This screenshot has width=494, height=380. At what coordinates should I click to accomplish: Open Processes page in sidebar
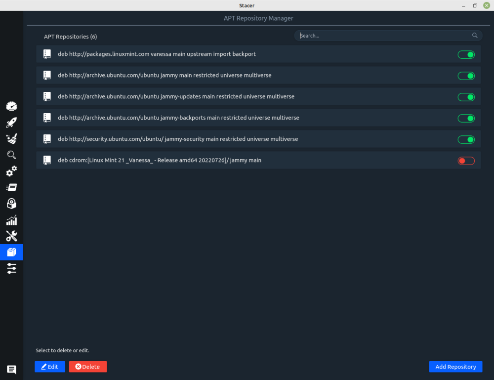point(12,187)
